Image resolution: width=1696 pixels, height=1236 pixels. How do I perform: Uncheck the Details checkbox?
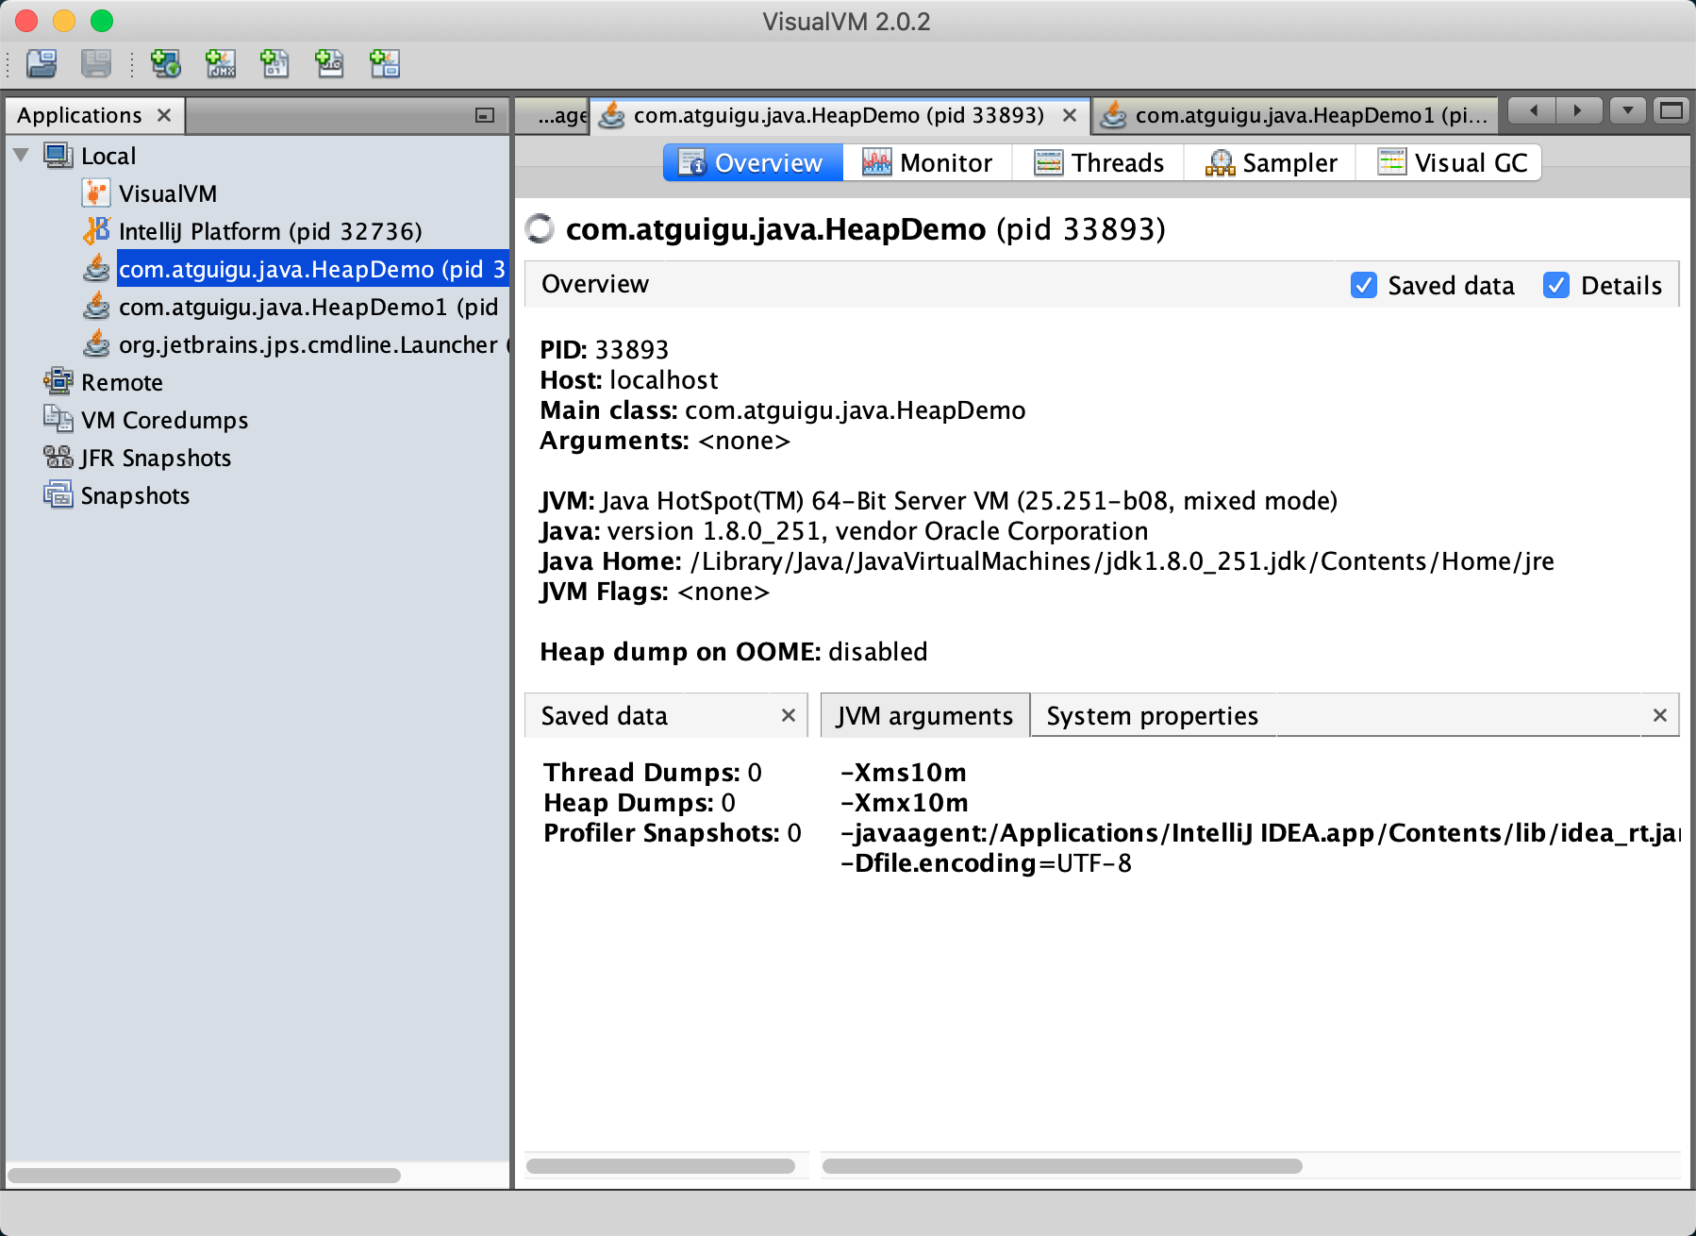pos(1556,285)
